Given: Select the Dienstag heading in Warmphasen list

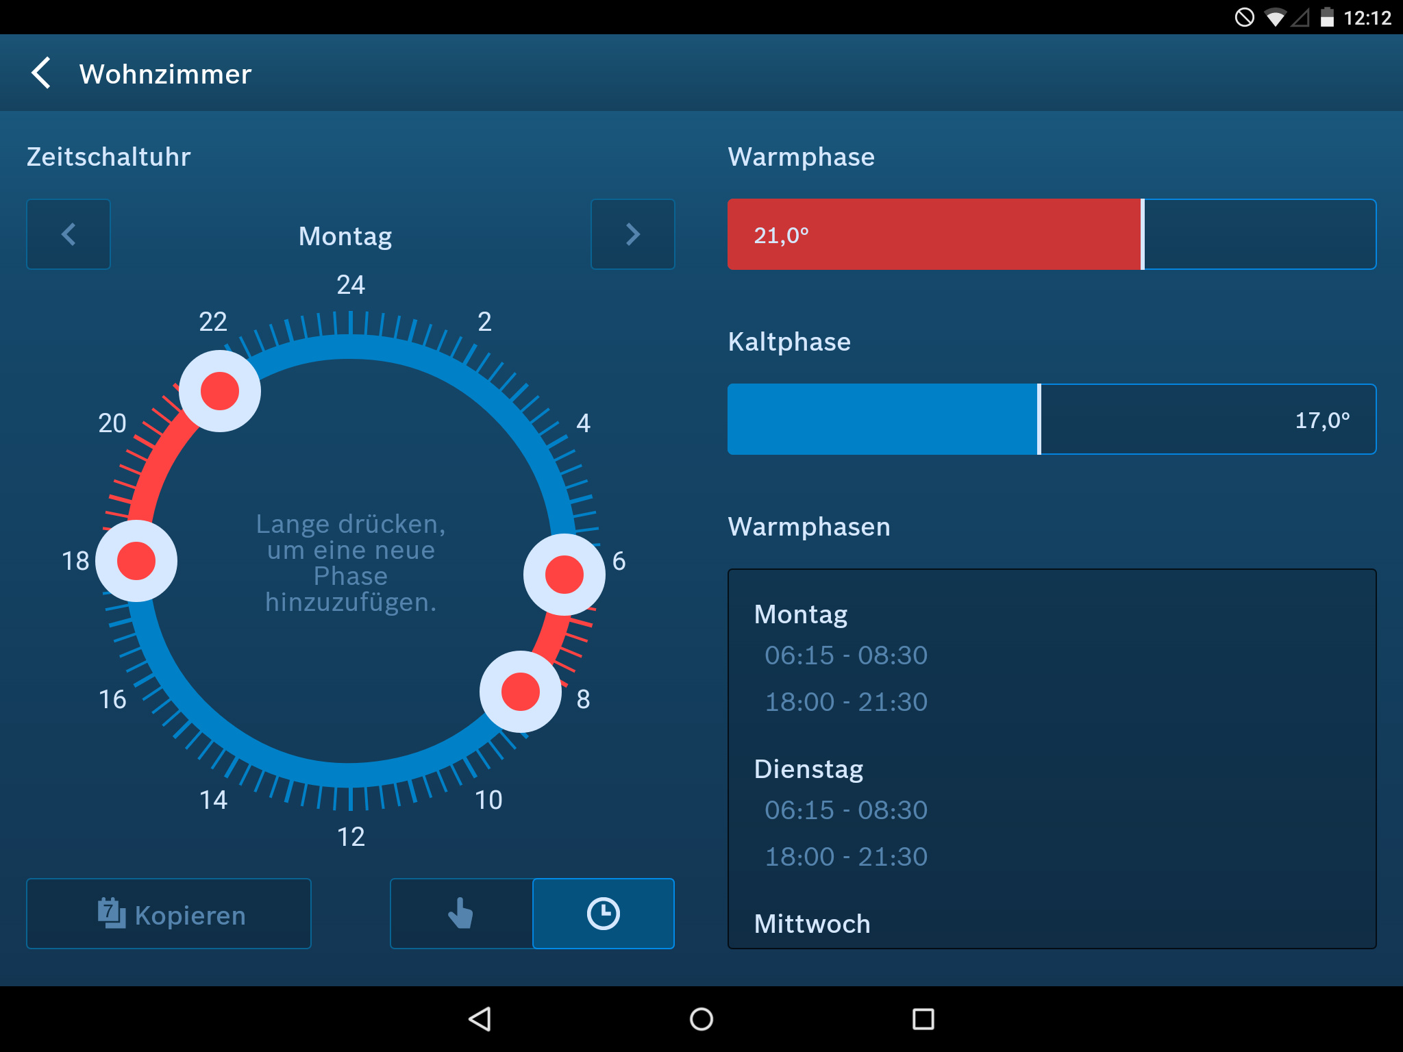Looking at the screenshot, I should point(809,768).
